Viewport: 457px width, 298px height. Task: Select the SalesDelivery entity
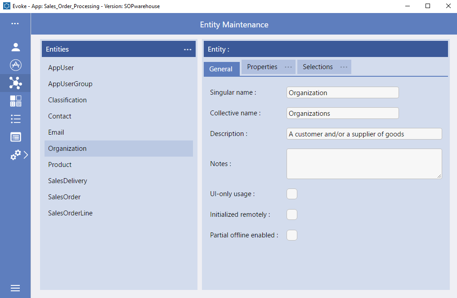pos(119,181)
